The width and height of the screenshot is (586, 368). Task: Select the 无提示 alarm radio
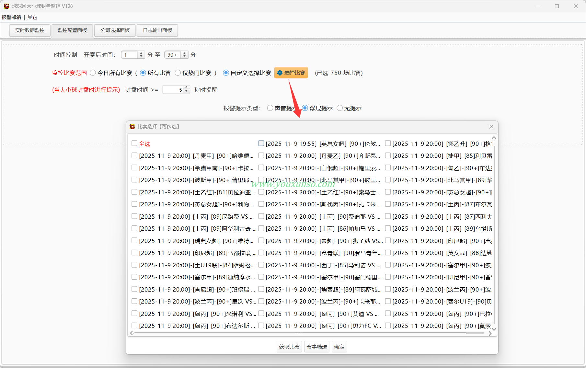[340, 108]
